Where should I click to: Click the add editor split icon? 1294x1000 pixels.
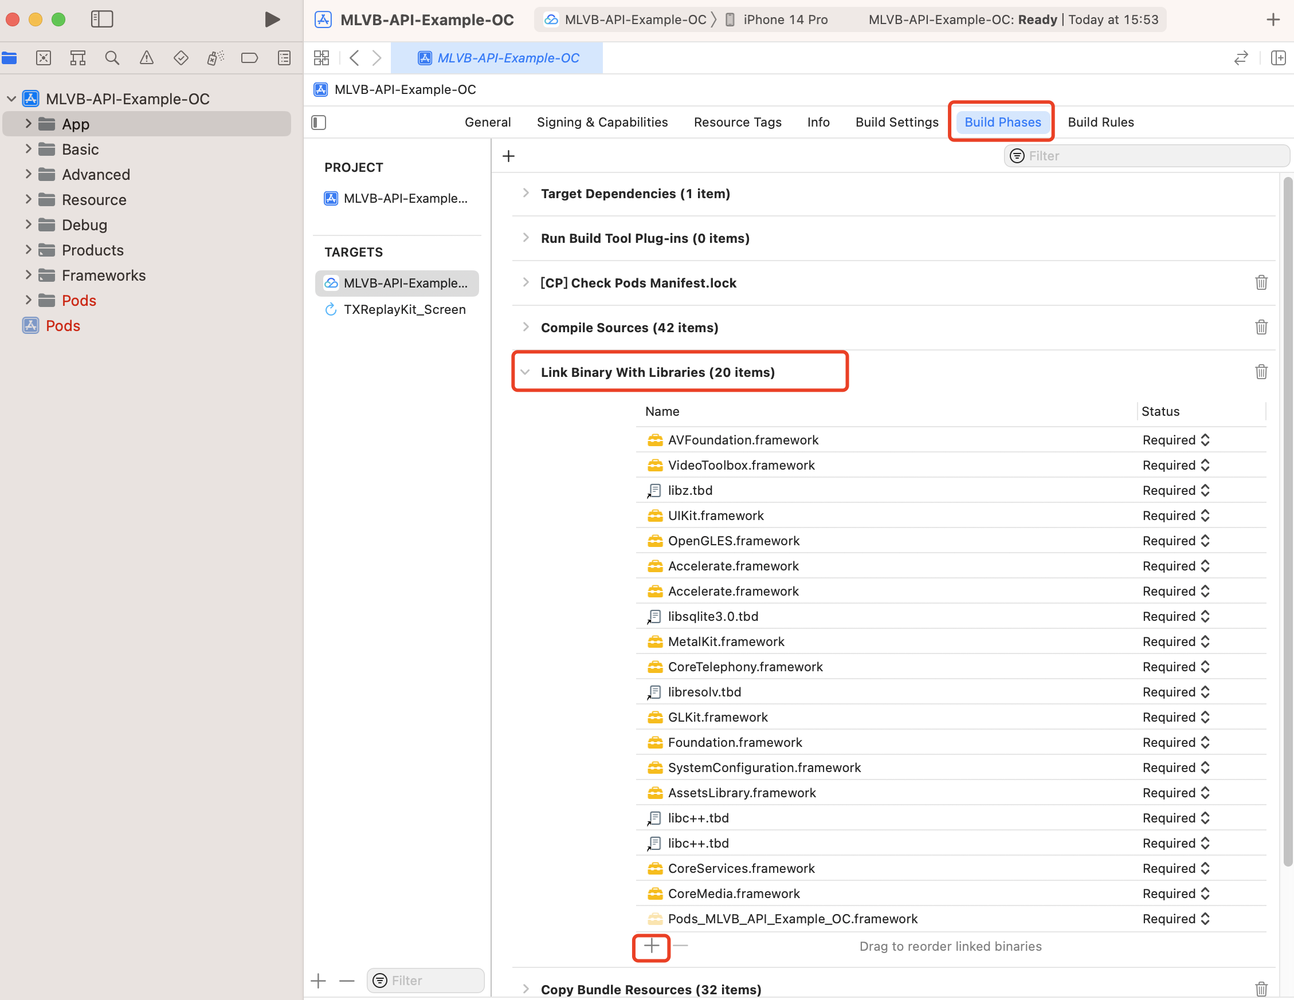1278,57
